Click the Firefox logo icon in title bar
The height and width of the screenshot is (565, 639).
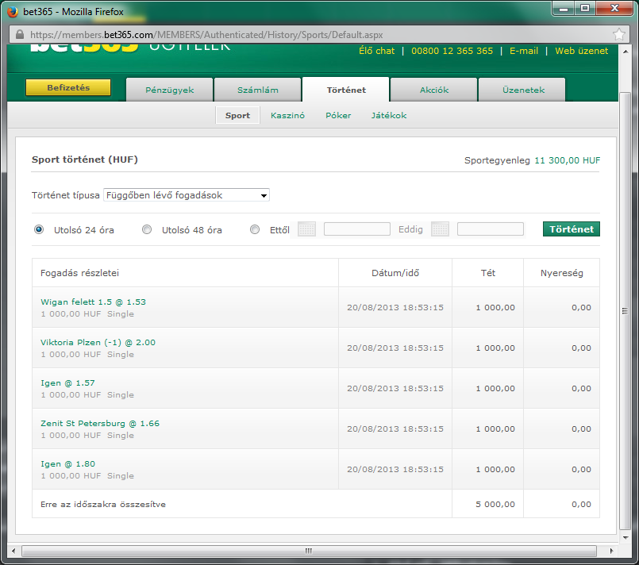point(13,11)
